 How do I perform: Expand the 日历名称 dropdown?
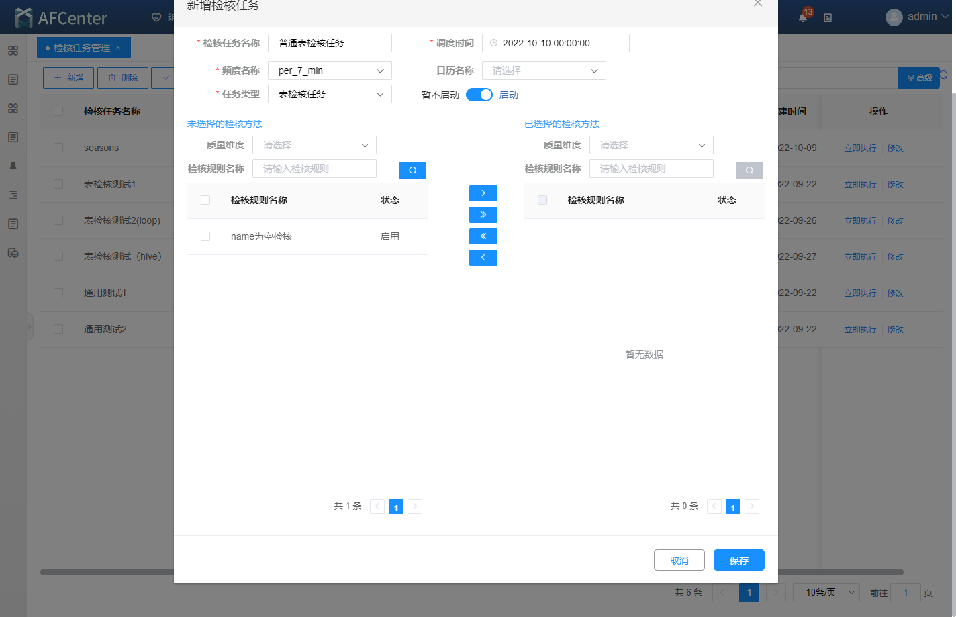(x=544, y=70)
